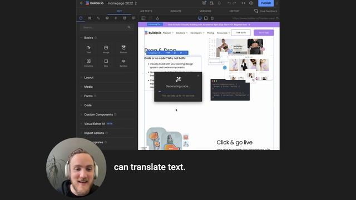Click the search magnifier icon
356x200 pixels.
pyautogui.click(x=129, y=27)
